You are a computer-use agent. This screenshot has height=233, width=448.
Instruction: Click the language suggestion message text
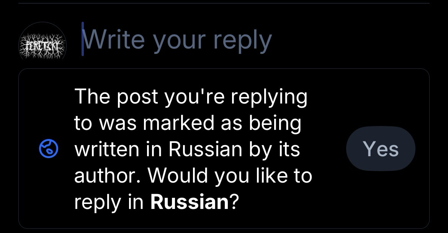[x=193, y=149]
